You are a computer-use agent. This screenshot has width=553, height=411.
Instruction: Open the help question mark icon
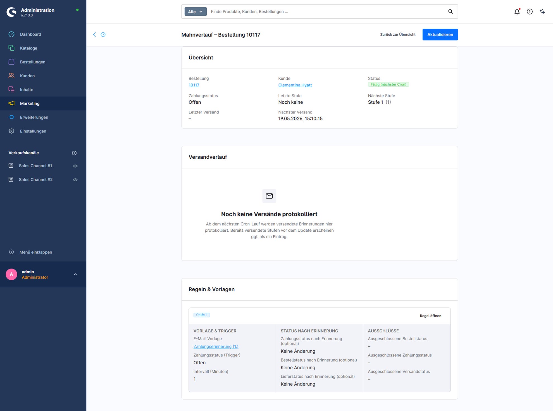tap(530, 11)
